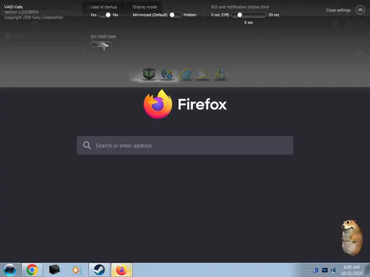Click the Close settings text
370x277 pixels.
[x=338, y=10]
